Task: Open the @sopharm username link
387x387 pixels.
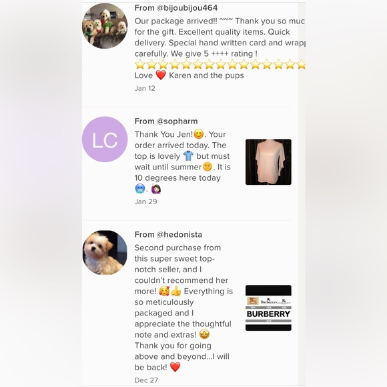Action: click(177, 121)
